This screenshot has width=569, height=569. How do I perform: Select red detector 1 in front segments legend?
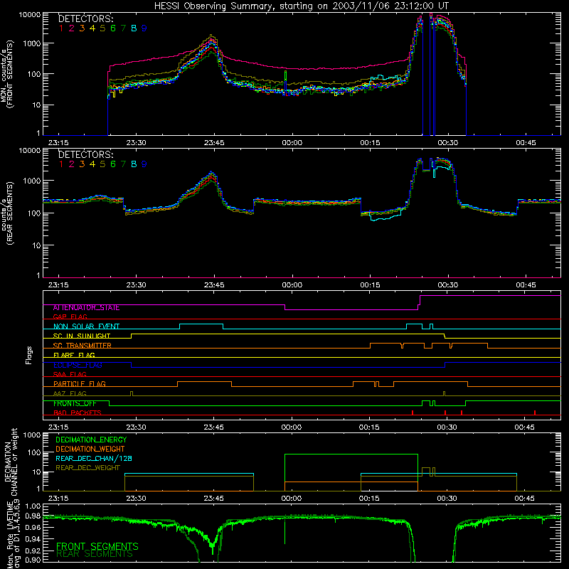pos(61,28)
